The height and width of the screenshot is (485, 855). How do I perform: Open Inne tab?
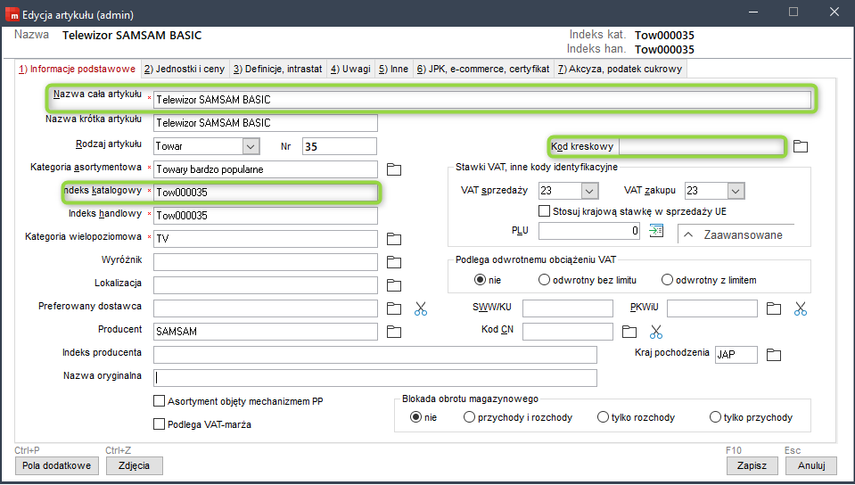tap(394, 69)
